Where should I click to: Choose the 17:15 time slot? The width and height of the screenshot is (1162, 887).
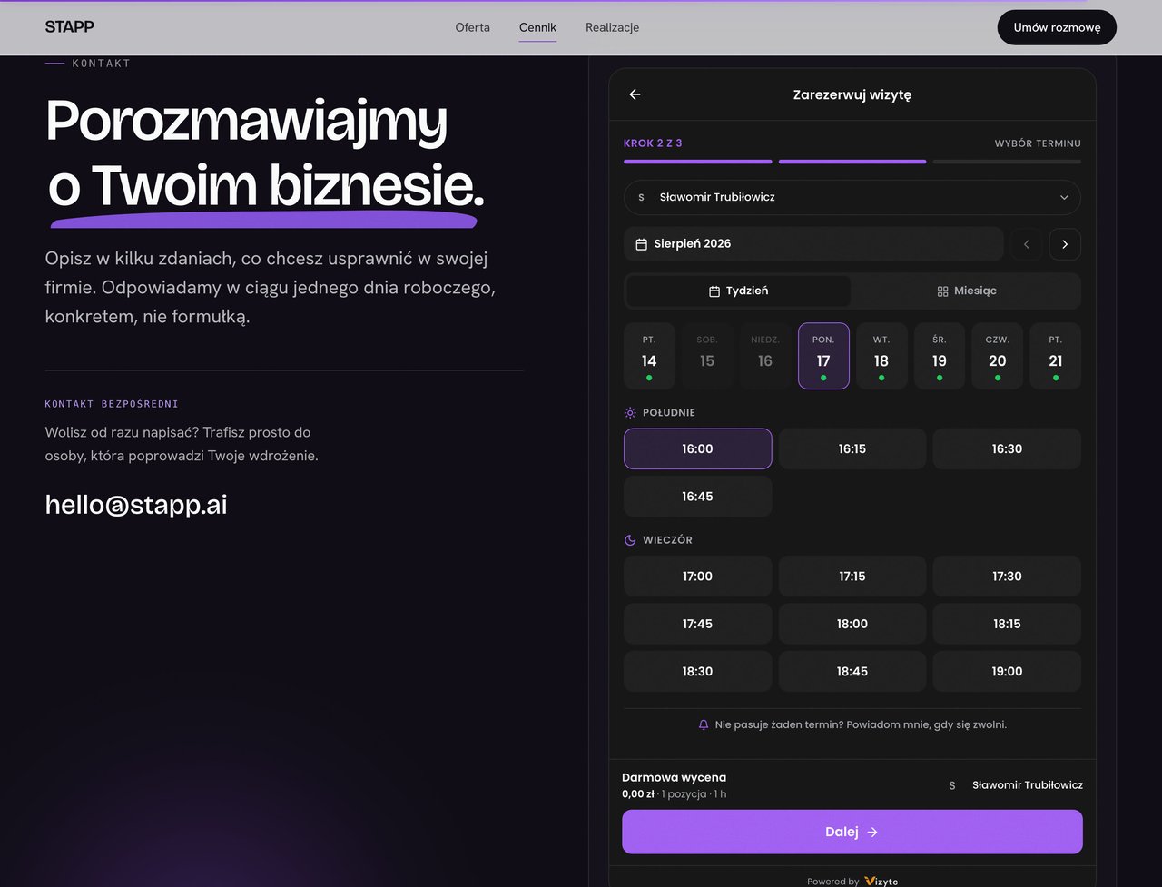[852, 577]
